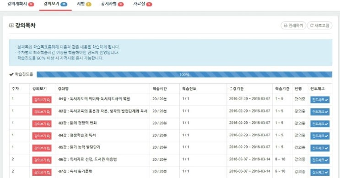Click the red badge on 공지사항 tab
Viewport: 340px width, 178px height.
click(121, 4)
